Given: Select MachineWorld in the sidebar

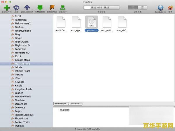Looking at the screenshot, I should click(x=23, y=96).
